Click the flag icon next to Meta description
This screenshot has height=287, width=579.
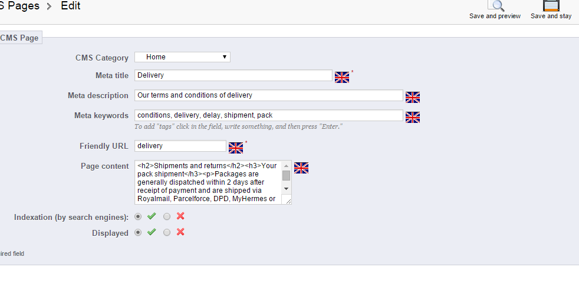tap(413, 97)
